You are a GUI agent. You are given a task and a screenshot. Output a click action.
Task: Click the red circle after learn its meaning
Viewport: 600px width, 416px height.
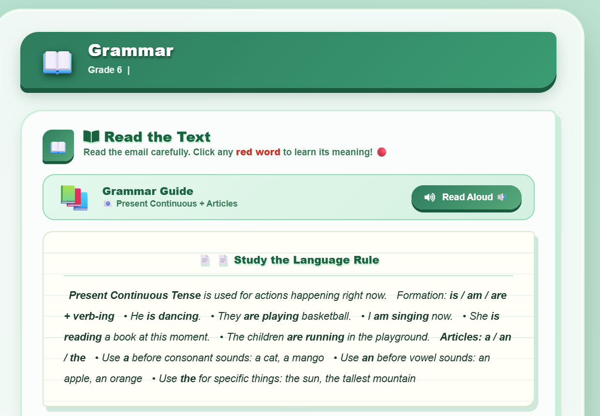(x=381, y=152)
